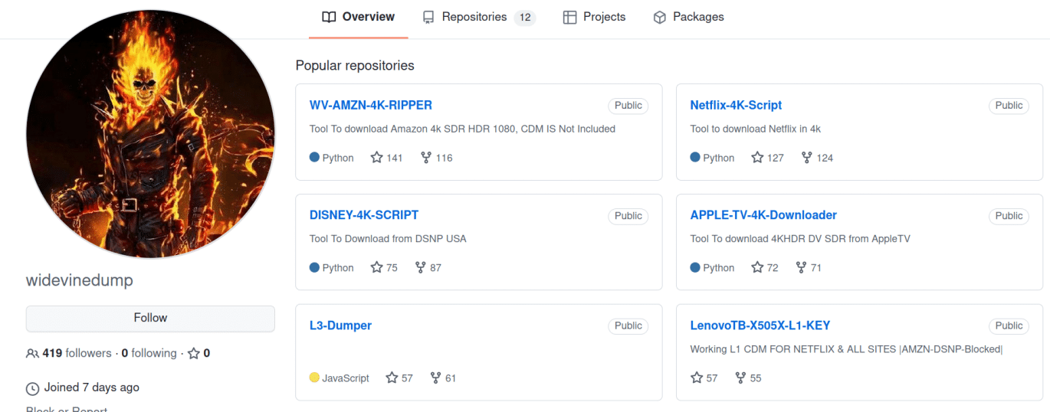This screenshot has width=1050, height=412.
Task: Click the star icon on Netflix-4K-Script
Action: [757, 158]
